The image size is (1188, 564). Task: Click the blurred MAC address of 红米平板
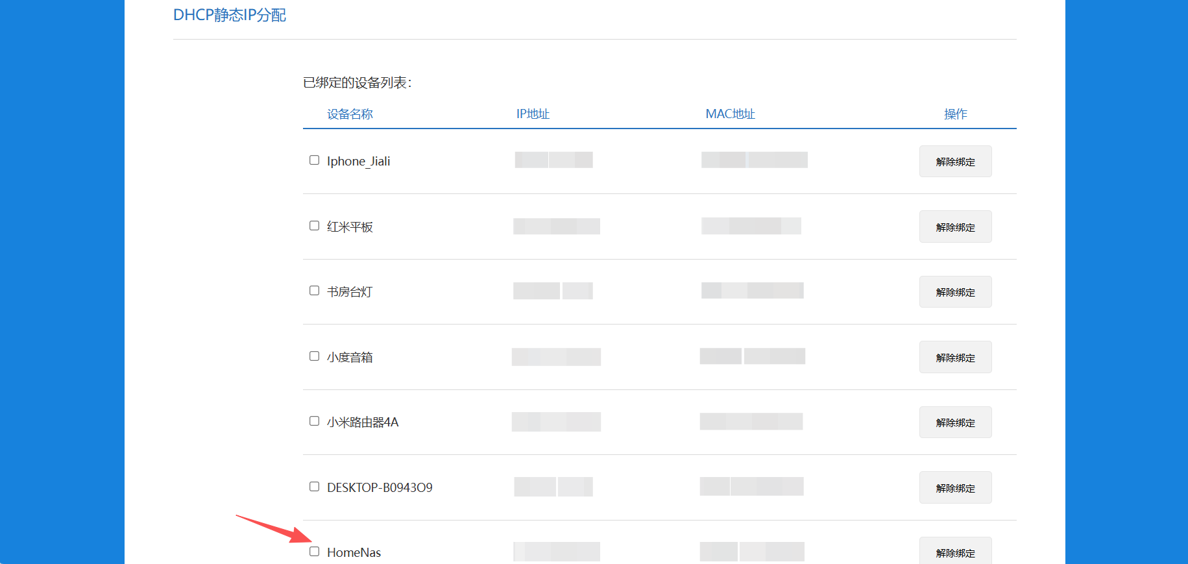tap(751, 226)
